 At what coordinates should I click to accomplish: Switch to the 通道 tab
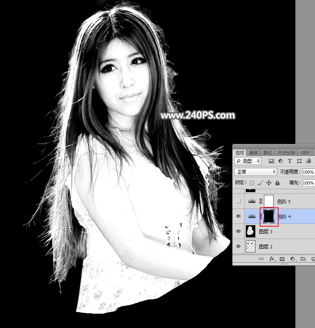click(x=253, y=153)
